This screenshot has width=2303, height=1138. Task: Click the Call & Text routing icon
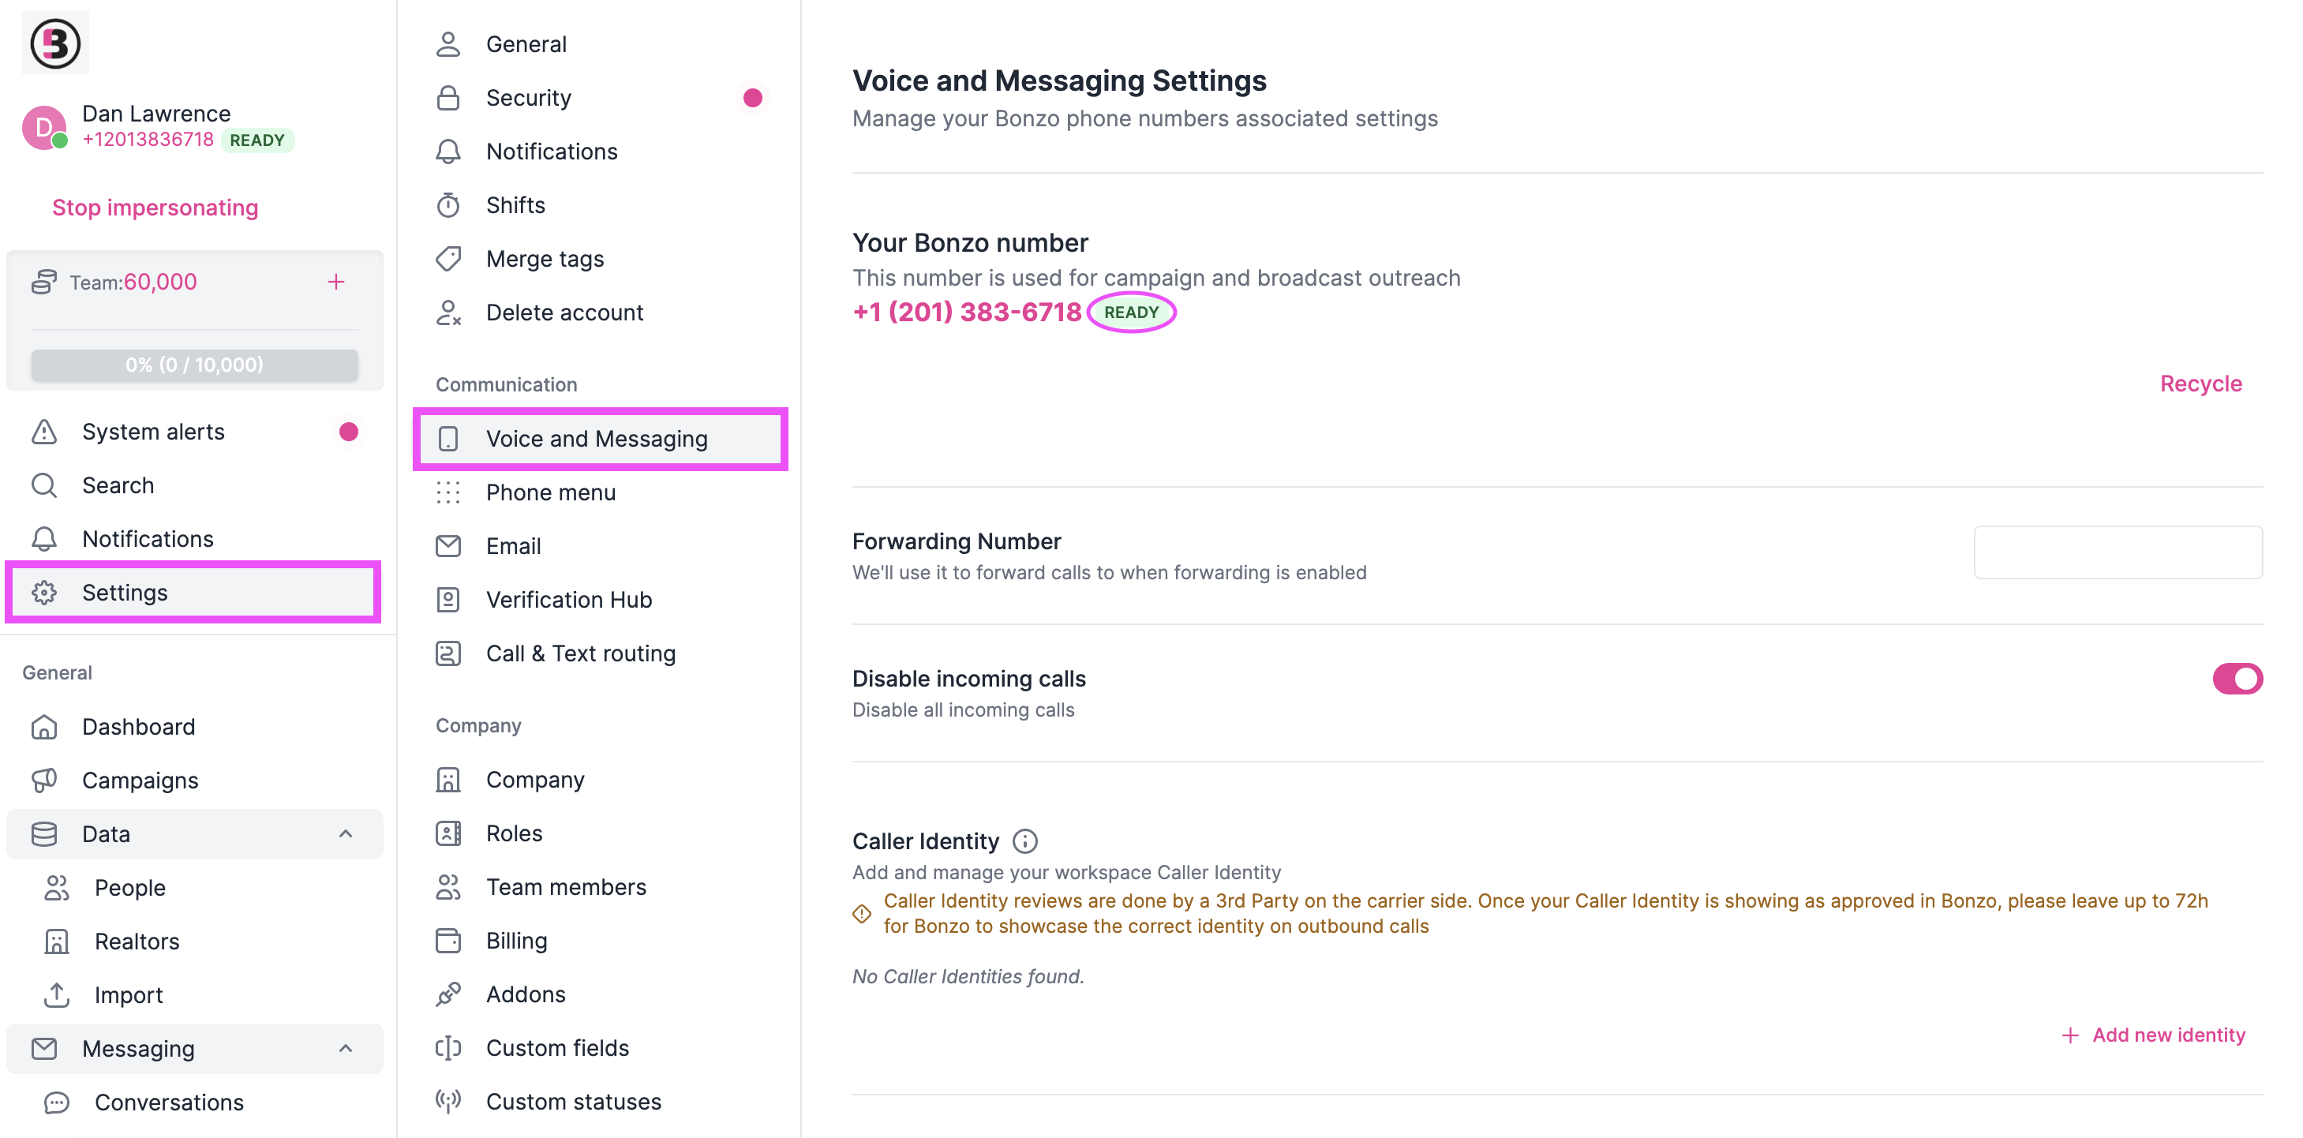(449, 653)
